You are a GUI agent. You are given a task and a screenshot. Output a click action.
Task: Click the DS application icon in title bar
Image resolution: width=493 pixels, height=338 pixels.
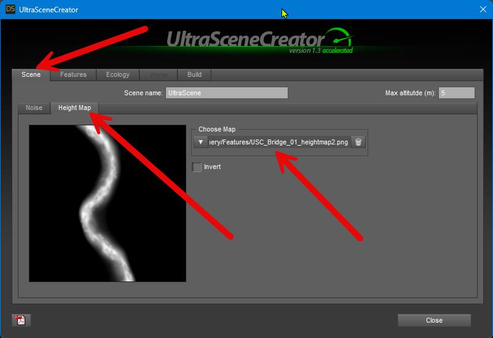click(x=10, y=9)
